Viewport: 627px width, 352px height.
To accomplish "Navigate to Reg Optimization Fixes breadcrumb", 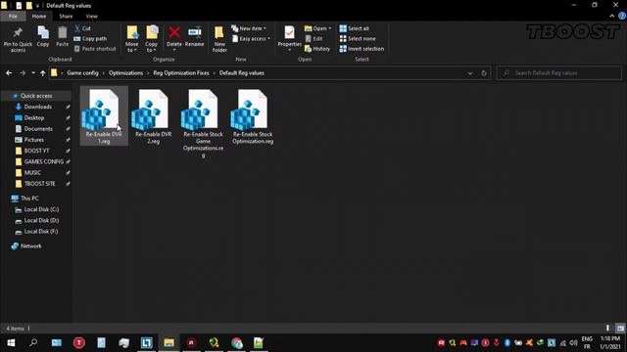I will [181, 73].
